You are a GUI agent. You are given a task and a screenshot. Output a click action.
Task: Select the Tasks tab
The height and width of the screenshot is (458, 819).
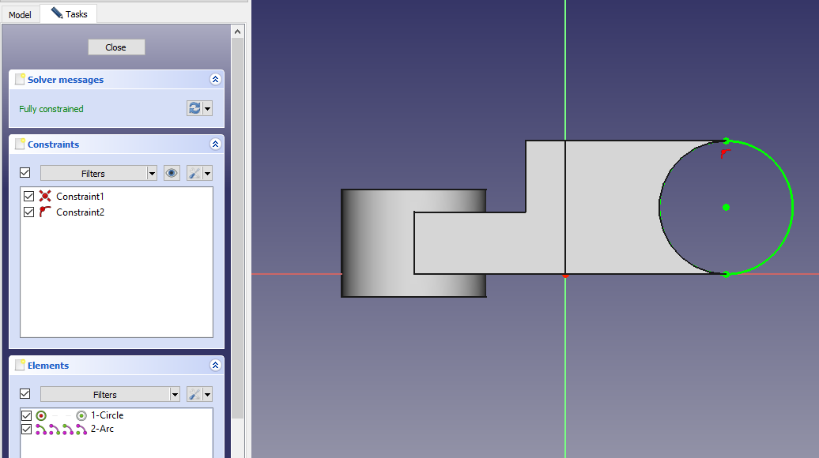69,14
